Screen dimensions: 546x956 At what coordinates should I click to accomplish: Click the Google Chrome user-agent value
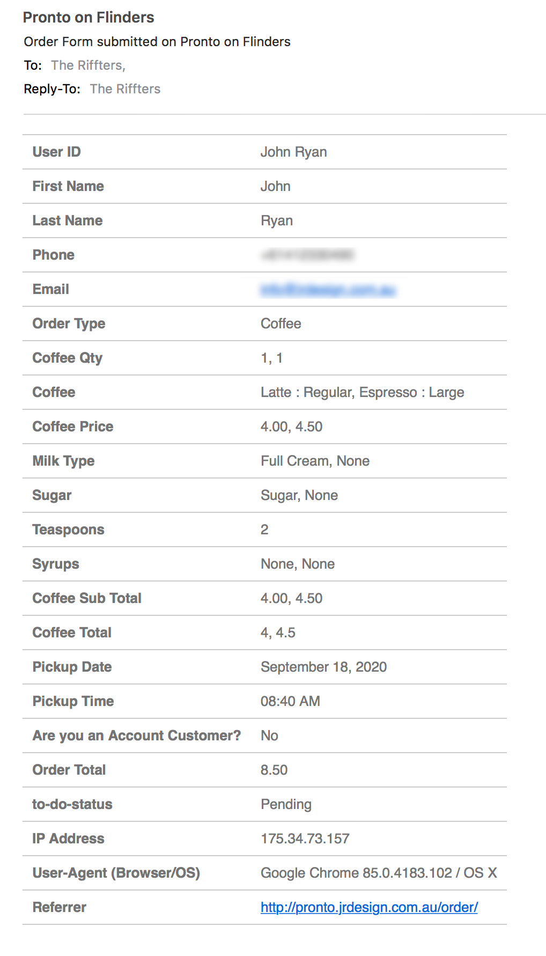click(x=379, y=873)
